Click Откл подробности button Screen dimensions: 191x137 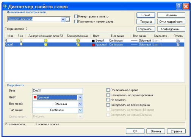(x=171, y=22)
